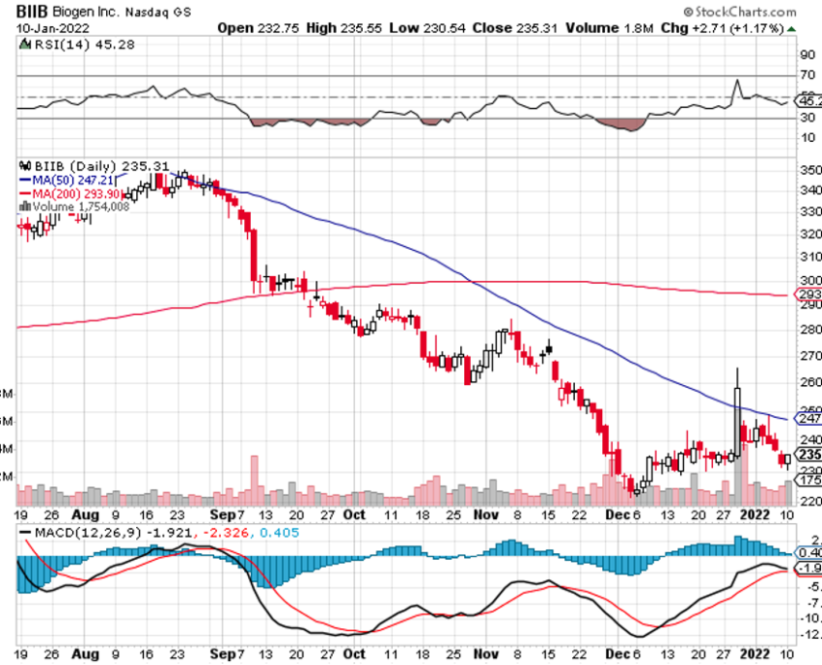The height and width of the screenshot is (665, 822).
Task: Click the blue MA(50) legend line marker
Action: (x=25, y=180)
